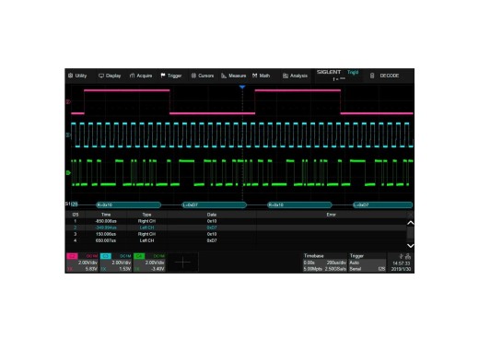
Task: Click the 2.50GSa/s sample rate value
Action: pos(335,269)
